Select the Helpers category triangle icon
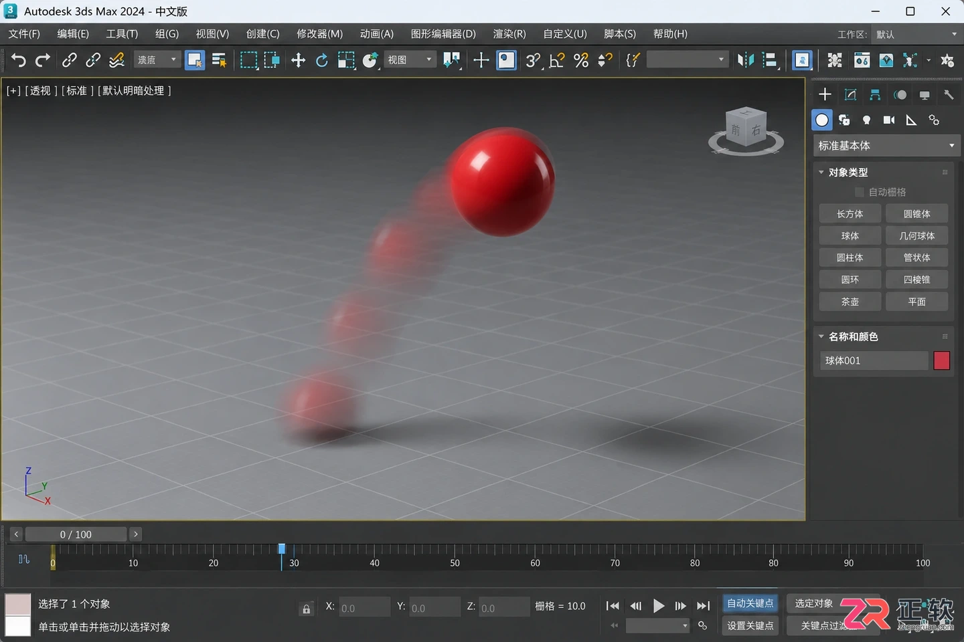The width and height of the screenshot is (964, 642). coord(911,120)
